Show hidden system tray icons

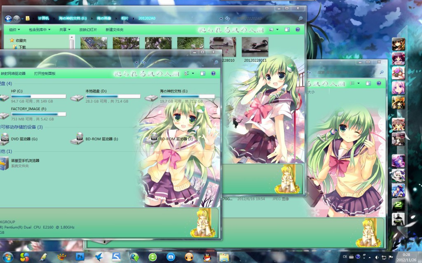(x=370, y=257)
